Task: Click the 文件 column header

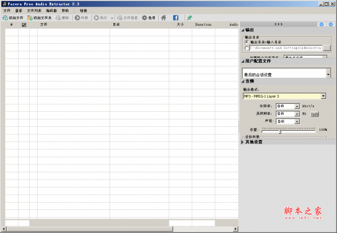Action: tap(74, 25)
